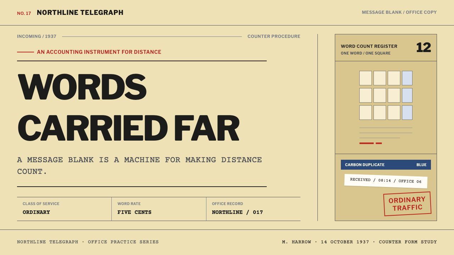Click the ORDINARY service value

point(36,212)
